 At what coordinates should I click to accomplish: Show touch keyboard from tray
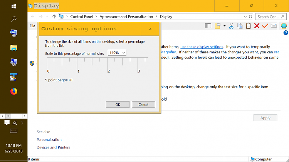(x=13, y=131)
